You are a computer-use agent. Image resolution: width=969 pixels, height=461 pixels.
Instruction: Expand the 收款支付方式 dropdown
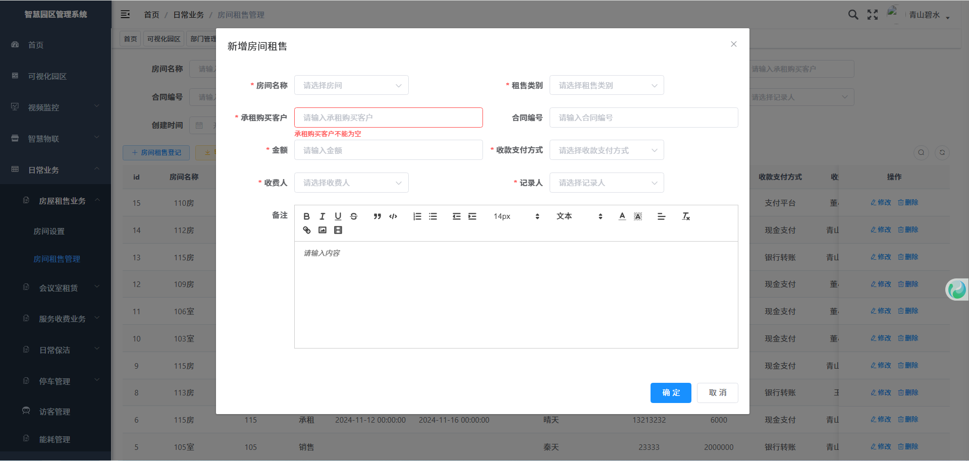coord(606,150)
